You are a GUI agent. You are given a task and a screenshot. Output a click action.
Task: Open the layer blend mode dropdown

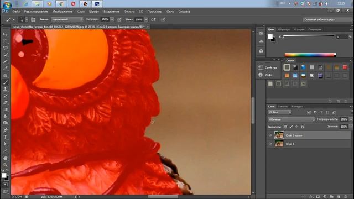(291, 119)
